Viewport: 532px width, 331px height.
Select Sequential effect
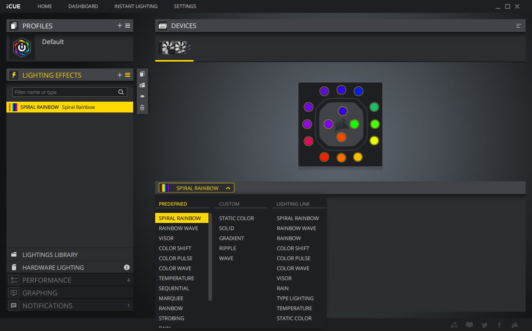174,288
